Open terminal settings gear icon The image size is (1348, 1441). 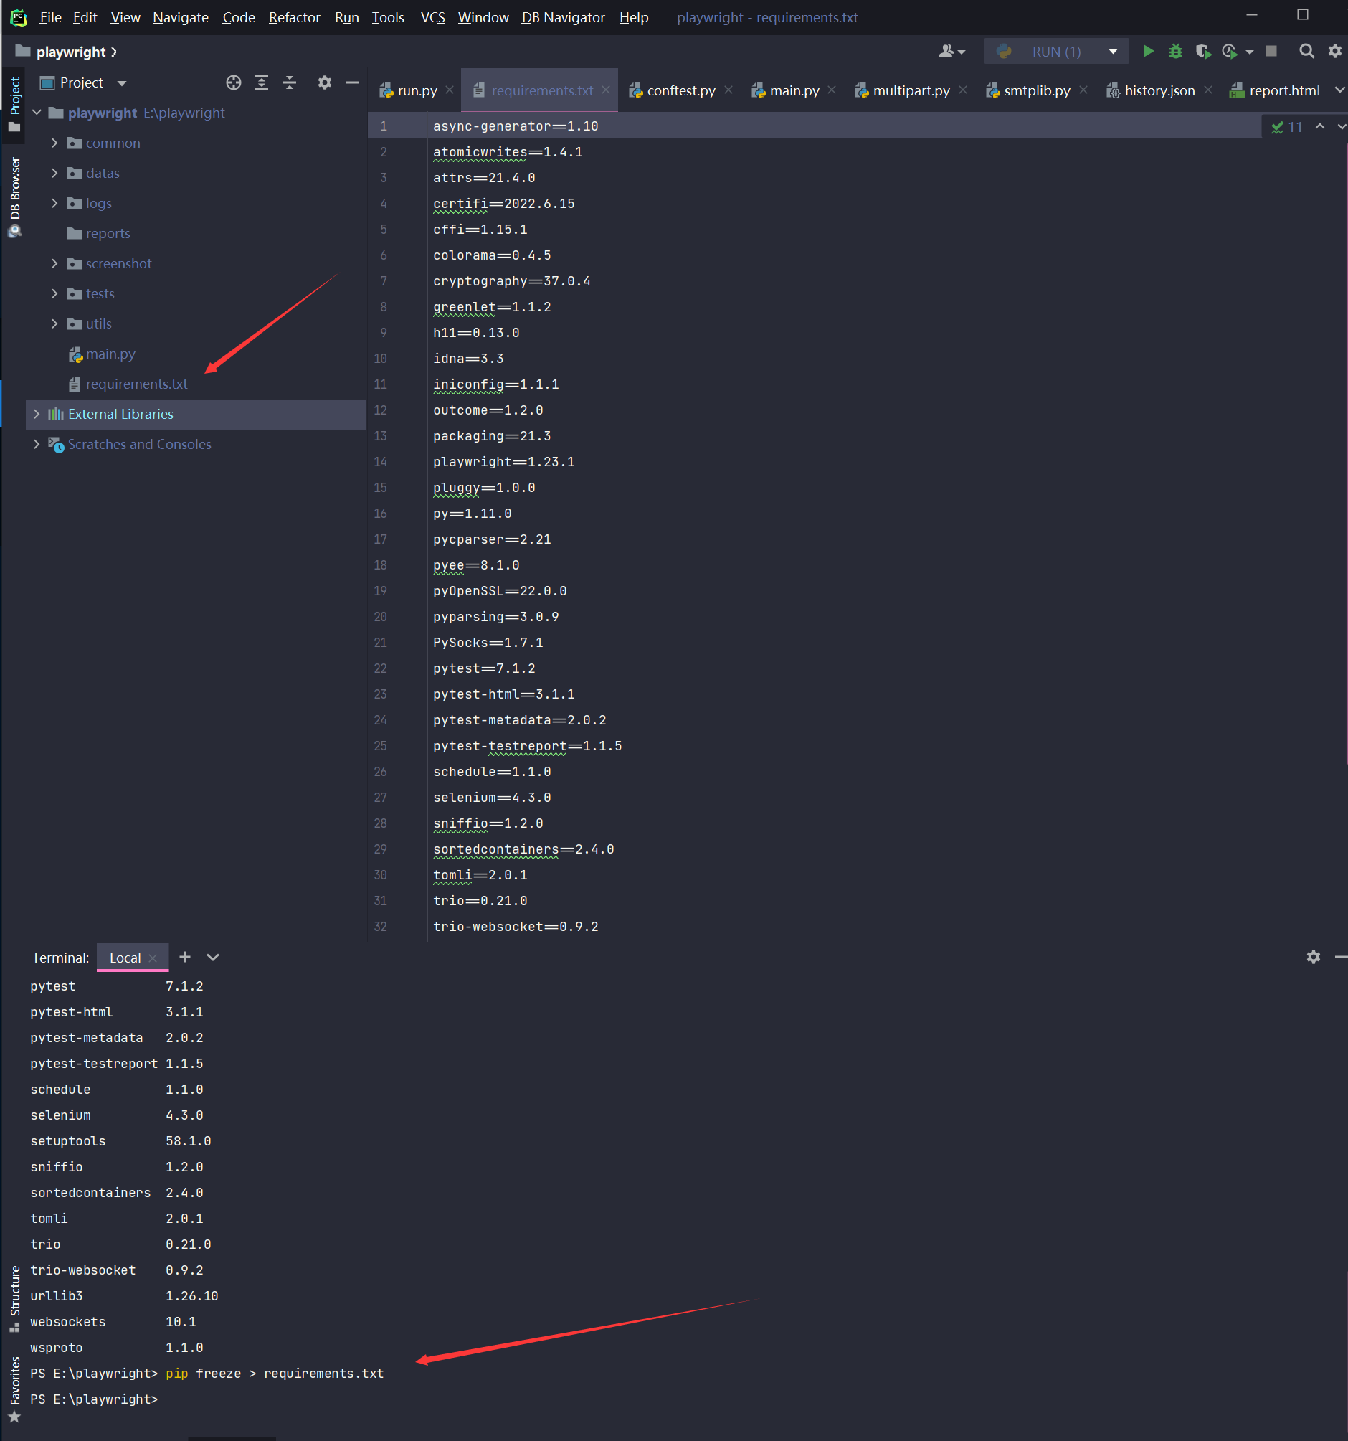click(1313, 957)
